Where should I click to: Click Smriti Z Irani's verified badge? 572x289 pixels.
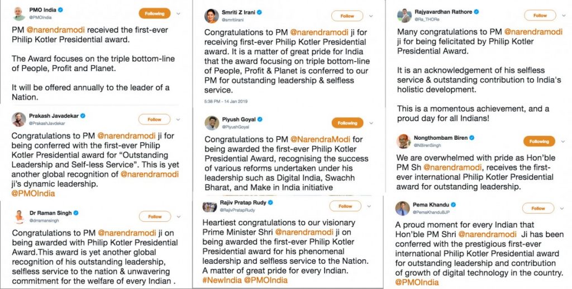(x=259, y=12)
